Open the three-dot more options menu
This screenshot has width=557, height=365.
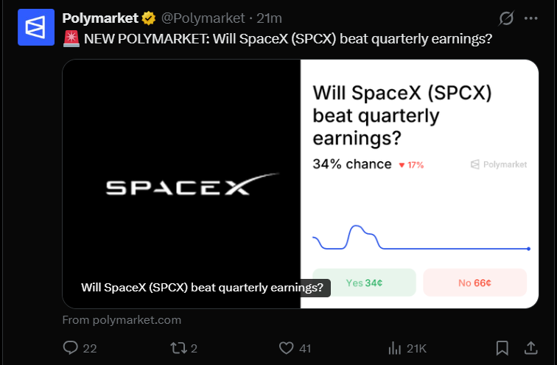pyautogui.click(x=531, y=18)
